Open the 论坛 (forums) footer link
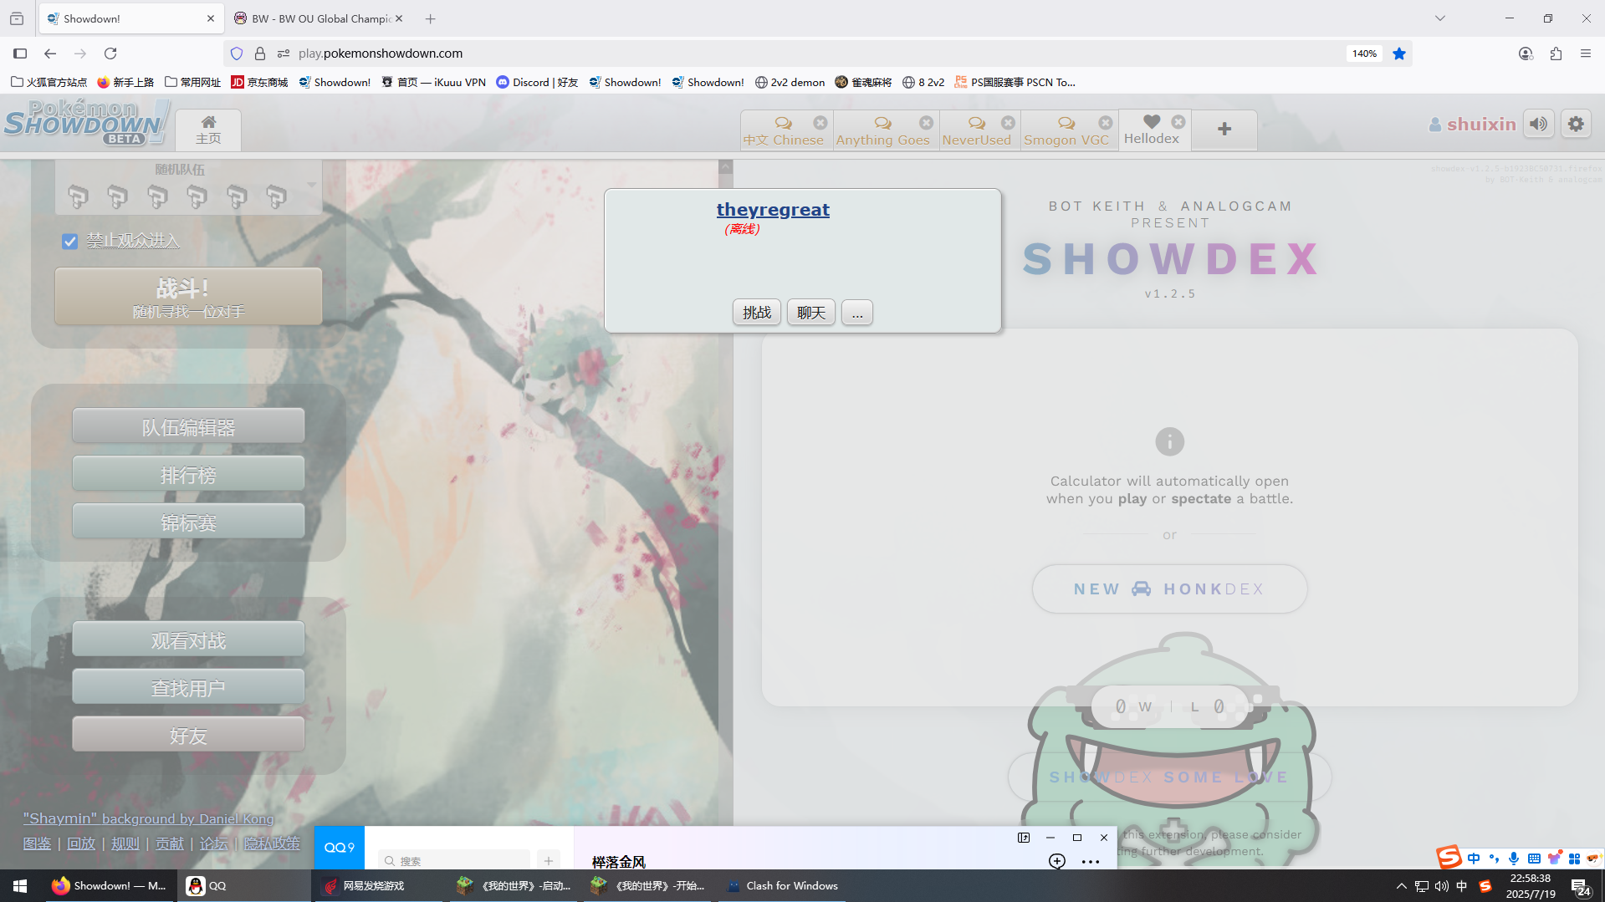This screenshot has height=902, width=1605. click(214, 843)
